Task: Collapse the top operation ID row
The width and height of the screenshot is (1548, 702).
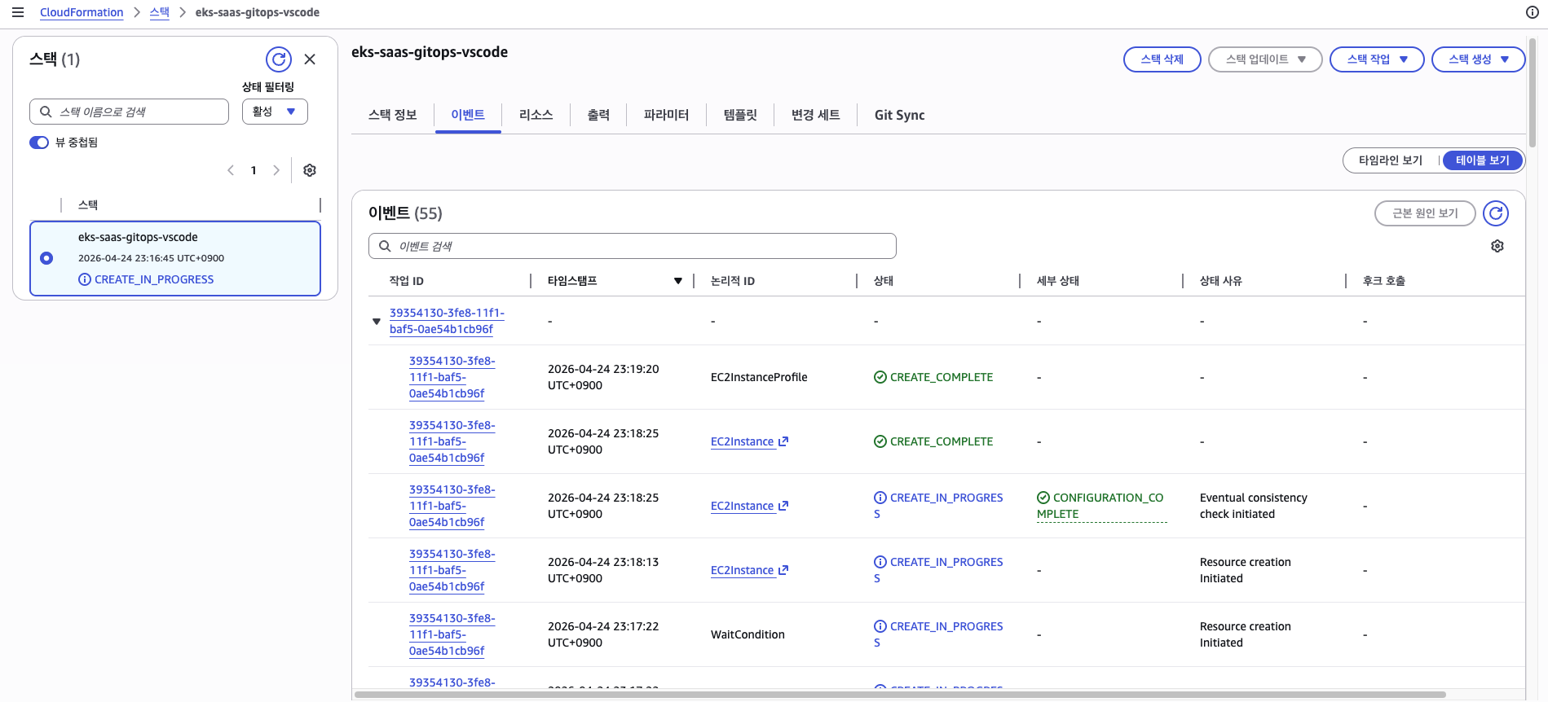Action: (x=377, y=322)
